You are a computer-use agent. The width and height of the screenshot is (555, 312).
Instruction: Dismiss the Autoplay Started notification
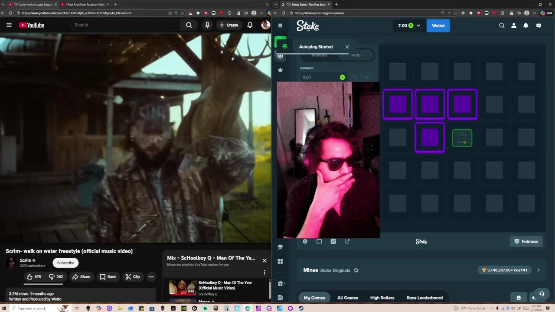[x=347, y=47]
